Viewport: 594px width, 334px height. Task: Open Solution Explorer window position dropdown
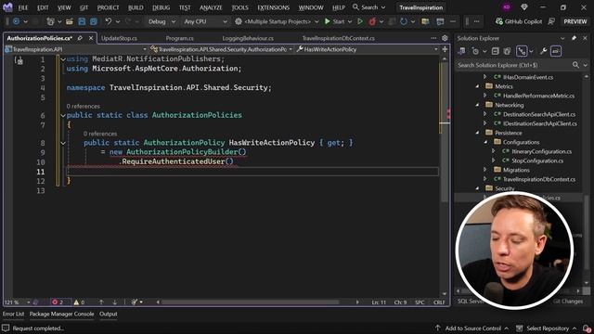click(x=562, y=38)
